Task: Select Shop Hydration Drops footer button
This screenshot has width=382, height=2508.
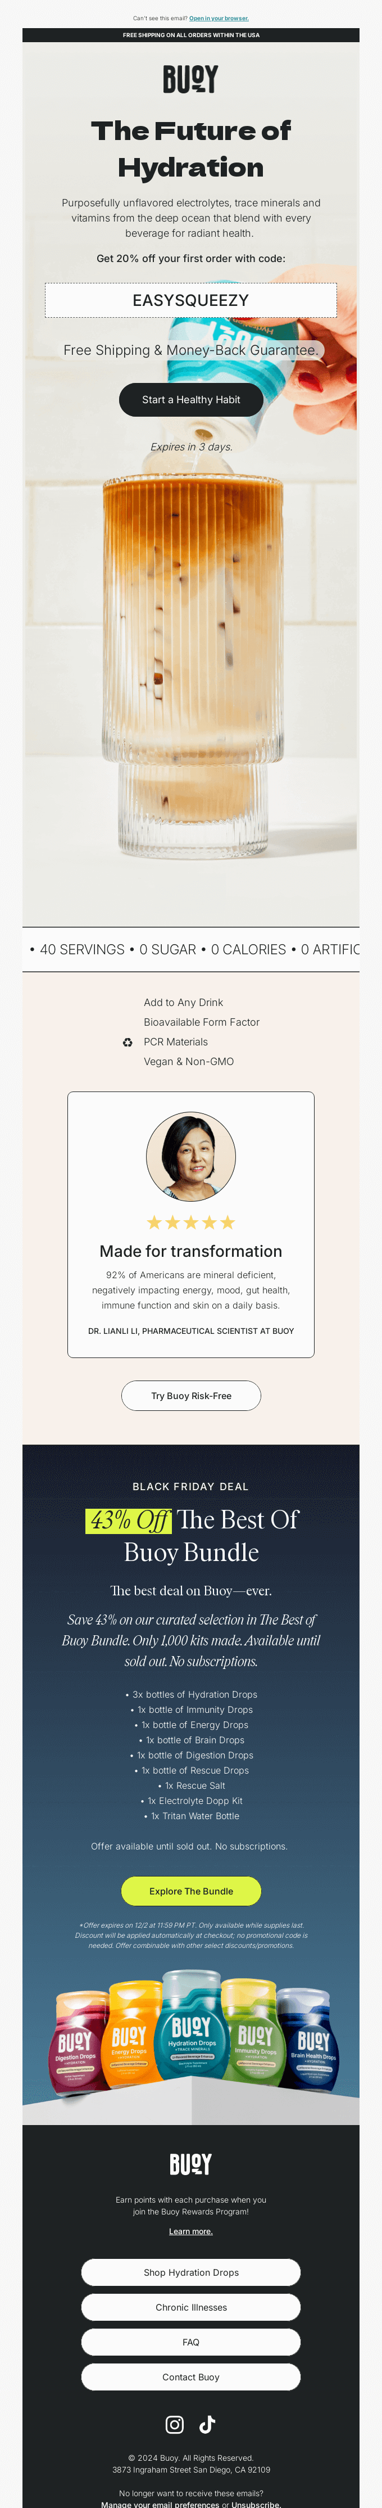Action: [190, 2272]
